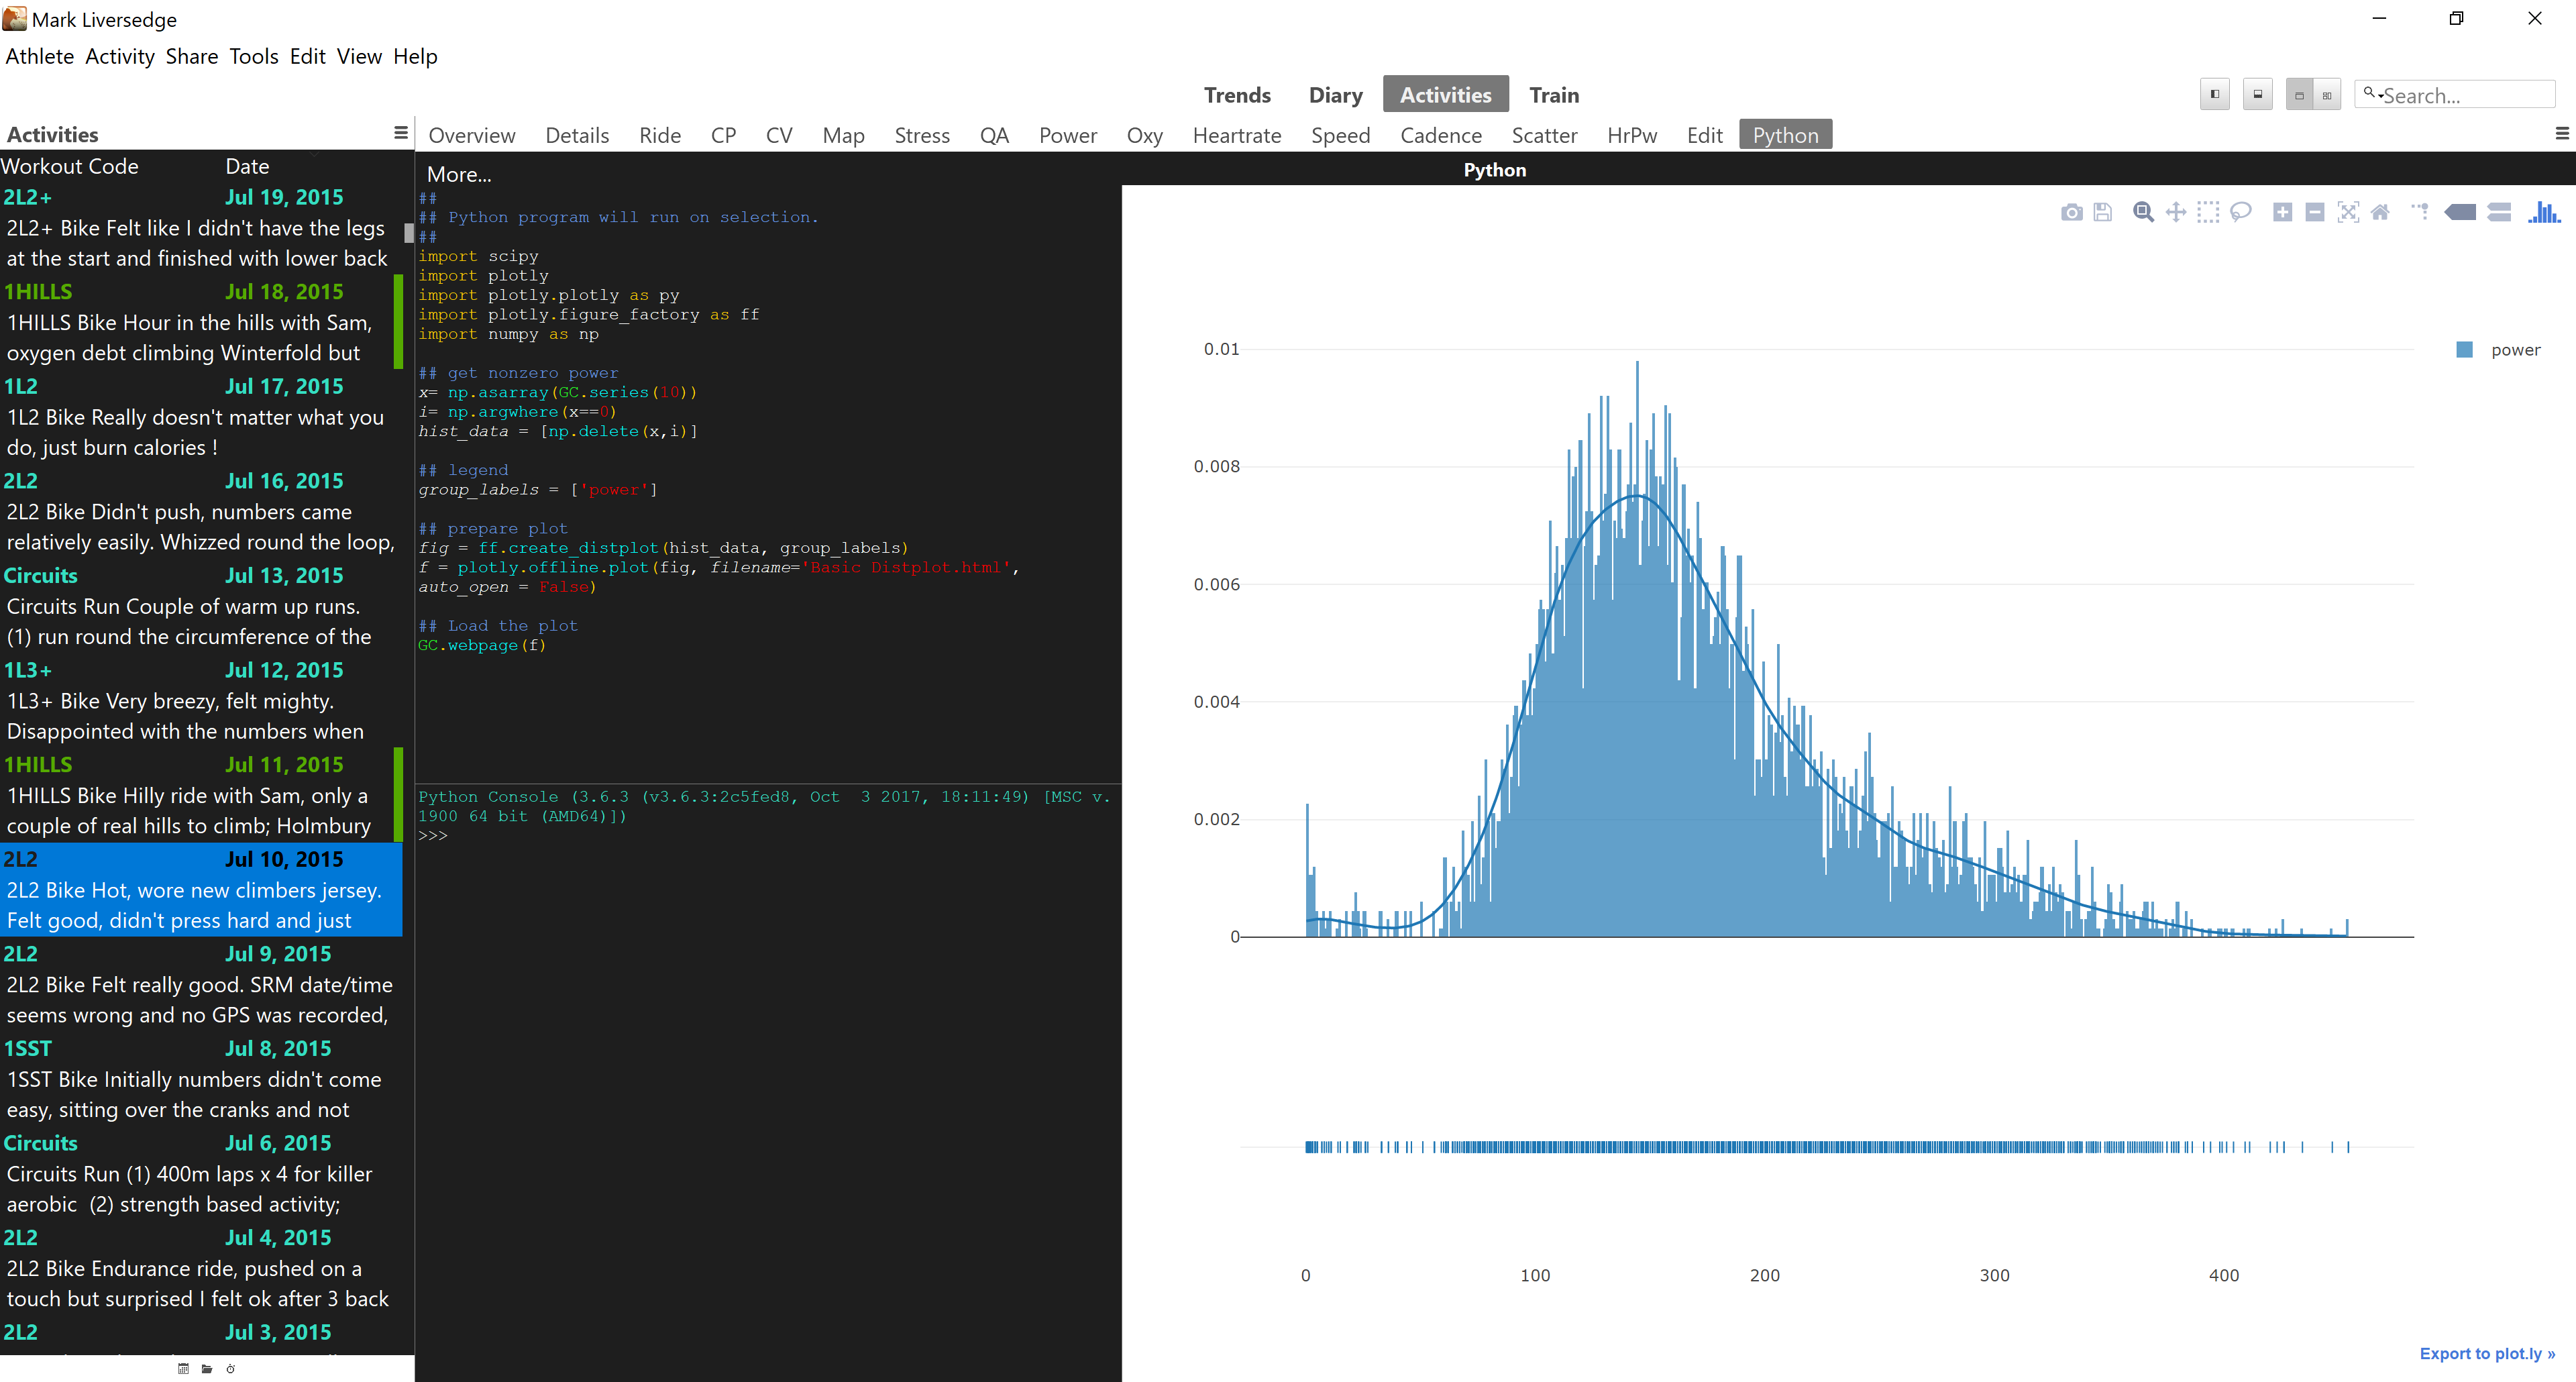2576x1382 pixels.
Task: Choose the Lasso Select plot tool
Action: coord(2240,212)
